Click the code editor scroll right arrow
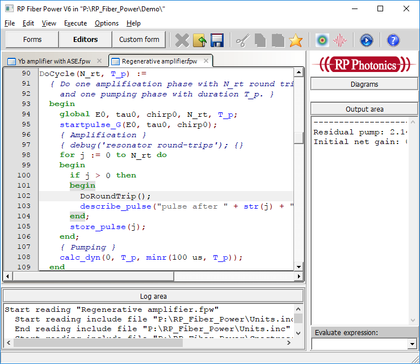This screenshot has width=420, height=364. pos(299,276)
